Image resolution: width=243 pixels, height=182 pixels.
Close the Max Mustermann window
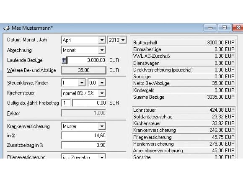pyautogui.click(x=238, y=28)
